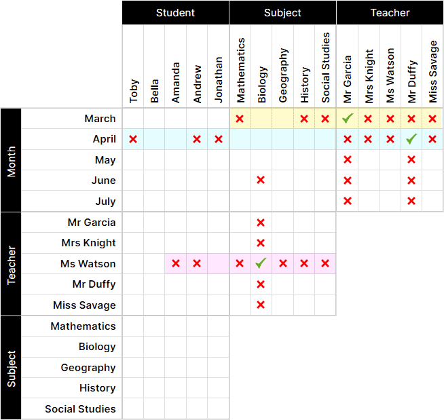The image size is (444, 420).
Task: Click the yellow highlighted March and Geography cell
Action: (x=282, y=119)
